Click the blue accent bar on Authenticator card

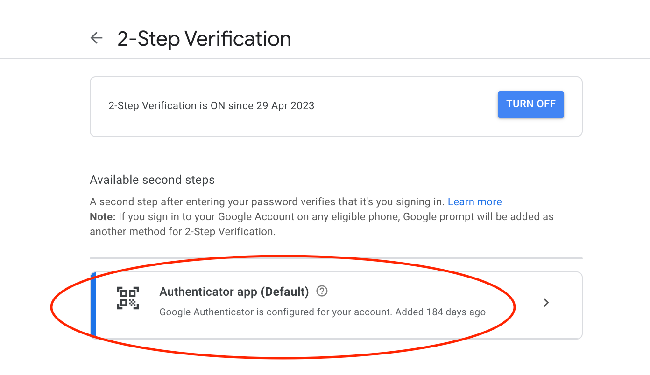click(x=93, y=305)
